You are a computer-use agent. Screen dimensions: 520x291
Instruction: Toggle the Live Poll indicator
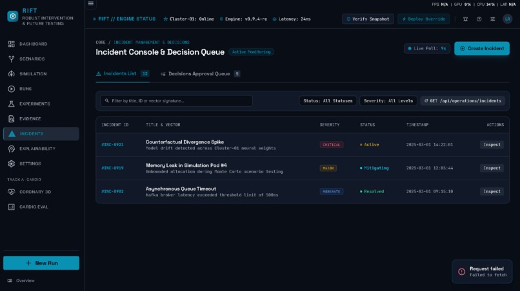pos(427,48)
